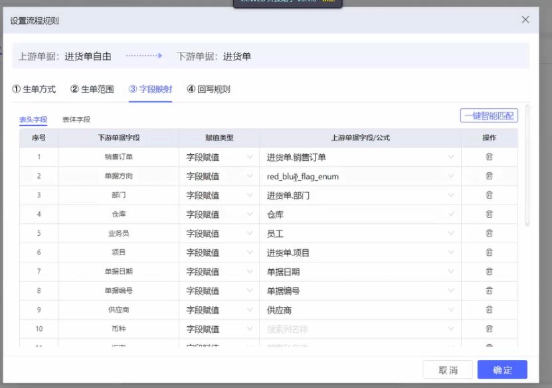The image size is (552, 388).
Task: Click 币种 upstream field search input
Action: (x=355, y=330)
